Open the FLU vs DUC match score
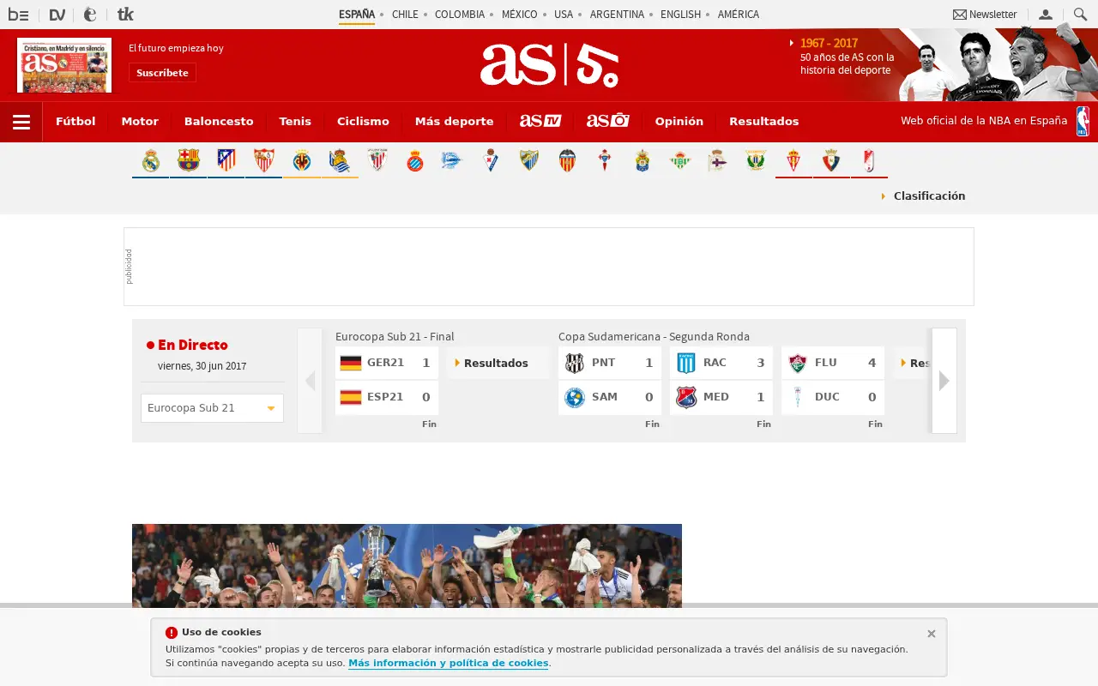 [x=833, y=380]
